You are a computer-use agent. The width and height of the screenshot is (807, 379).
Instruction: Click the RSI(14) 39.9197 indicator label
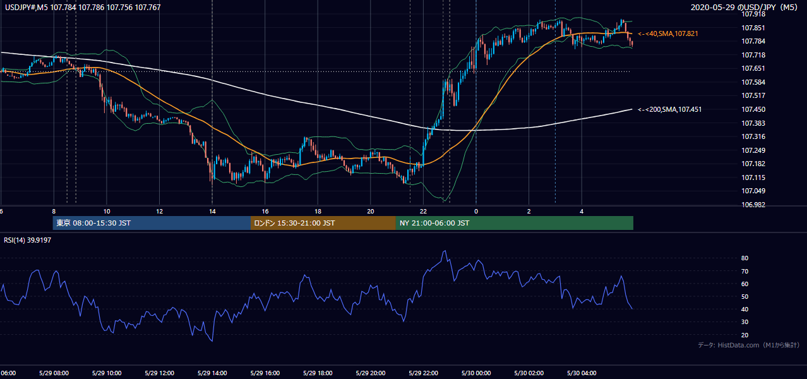[x=27, y=240]
